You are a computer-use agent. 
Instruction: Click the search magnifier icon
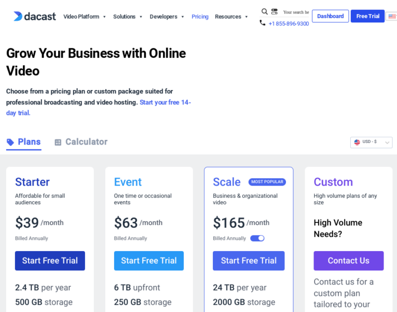[265, 11]
